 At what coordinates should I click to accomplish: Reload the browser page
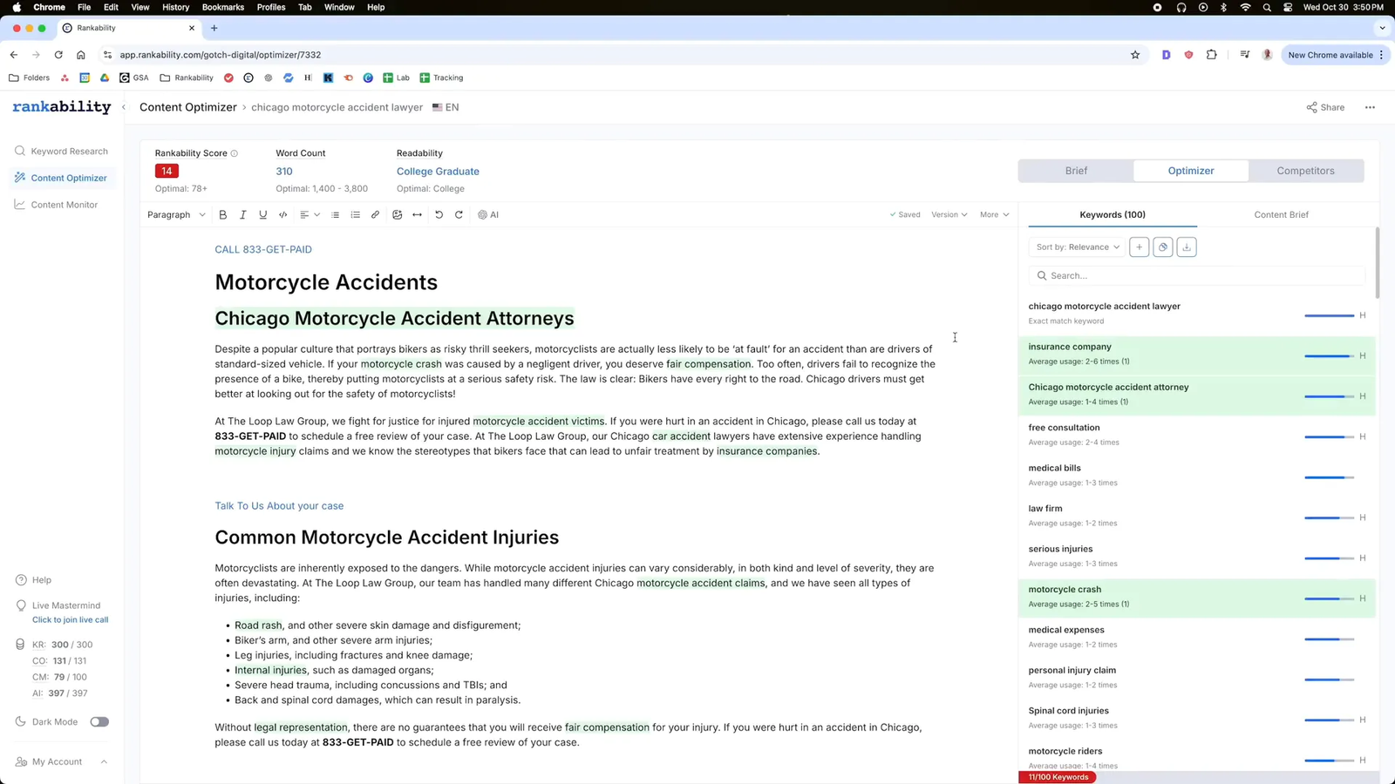tap(58, 55)
